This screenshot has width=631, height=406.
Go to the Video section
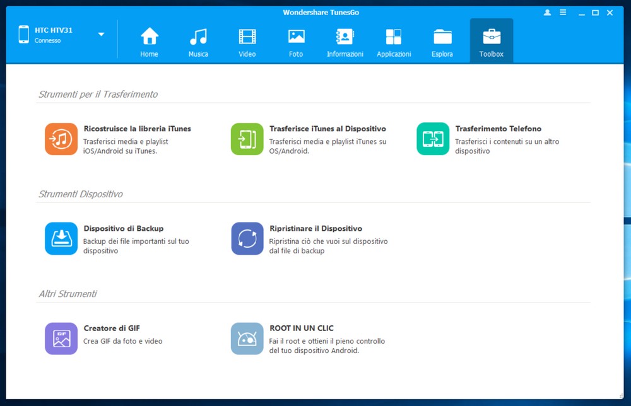(x=247, y=42)
